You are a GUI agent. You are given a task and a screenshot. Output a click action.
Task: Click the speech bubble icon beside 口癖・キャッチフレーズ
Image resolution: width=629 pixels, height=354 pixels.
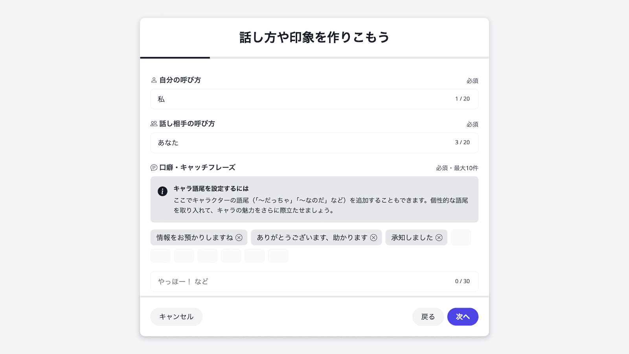point(153,167)
